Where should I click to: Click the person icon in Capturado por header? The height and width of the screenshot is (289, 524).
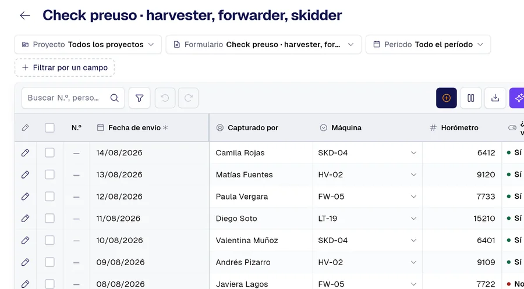point(219,127)
